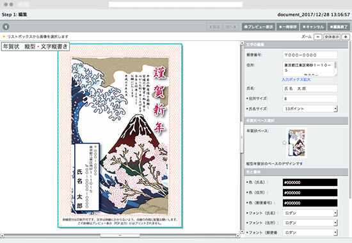
Task: Open the 氏名サイズ 13ポイント dropdown
Action: [310, 108]
